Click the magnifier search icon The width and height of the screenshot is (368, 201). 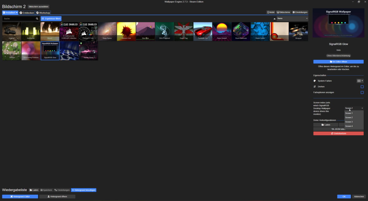coord(37,18)
